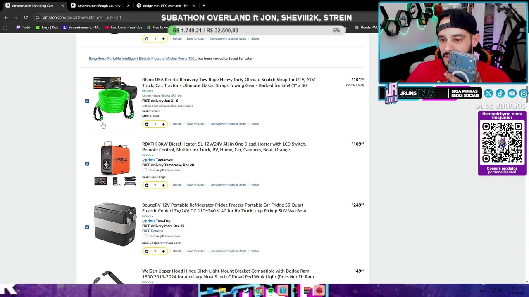This screenshot has height=297, width=529.
Task: Open the Twitch bookmark
Action: [24, 28]
